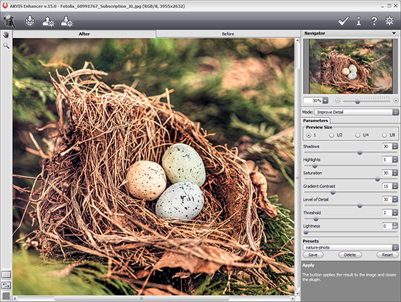Screen dimensions: 401x302
Task: Open help question mark icon
Action: 374,21
